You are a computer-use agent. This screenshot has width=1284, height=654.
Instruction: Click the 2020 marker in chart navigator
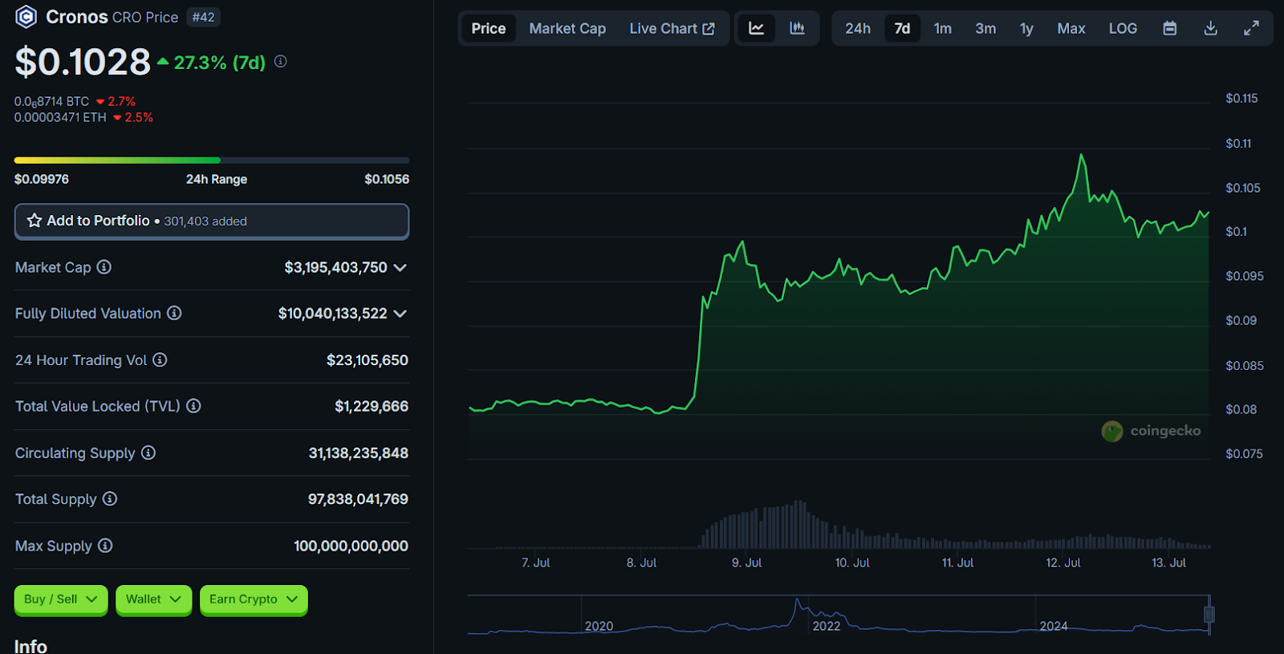click(599, 626)
